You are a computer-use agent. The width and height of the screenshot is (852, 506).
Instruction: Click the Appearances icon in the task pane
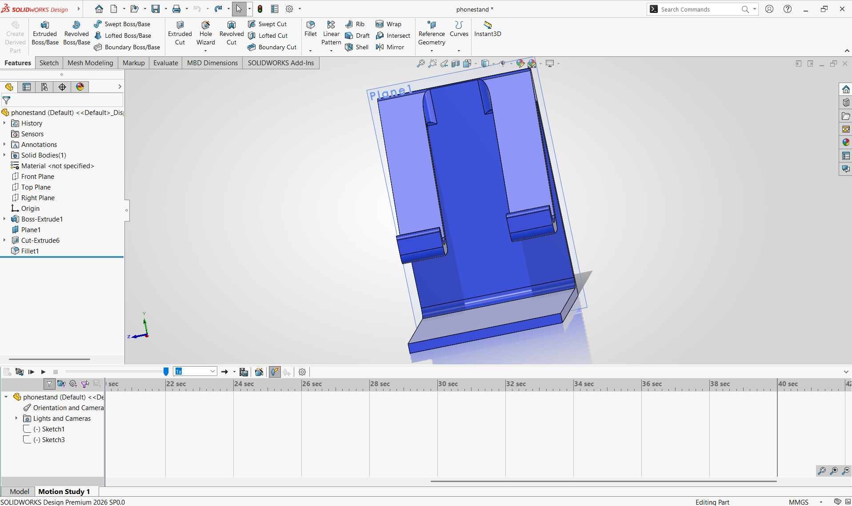pos(845,142)
